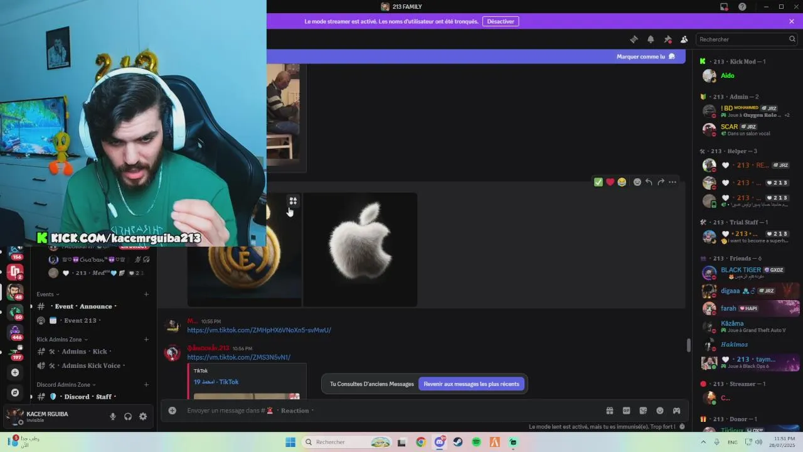
Task: Open the GIF picker
Action: click(x=626, y=411)
